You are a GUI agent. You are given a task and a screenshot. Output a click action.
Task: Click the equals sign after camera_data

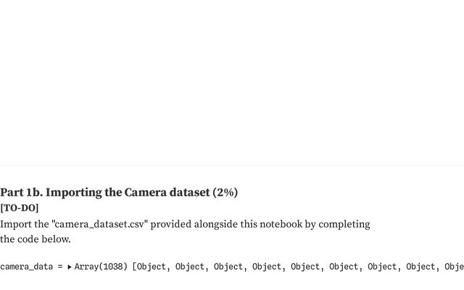pyautogui.click(x=58, y=267)
